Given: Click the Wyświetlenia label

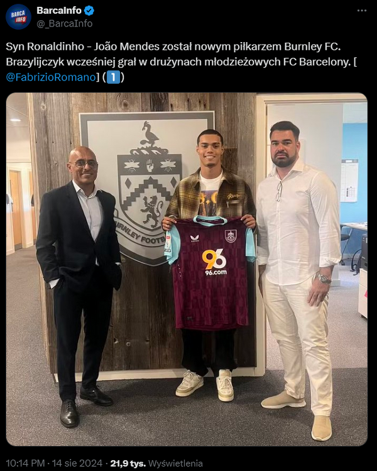Looking at the screenshot, I should [175, 463].
